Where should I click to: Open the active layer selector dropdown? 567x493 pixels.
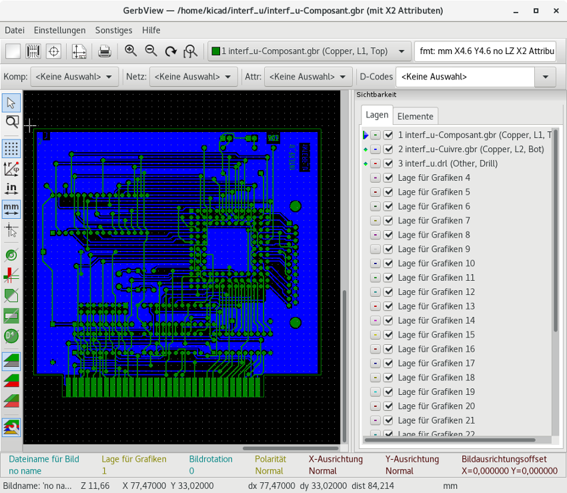[x=310, y=51]
